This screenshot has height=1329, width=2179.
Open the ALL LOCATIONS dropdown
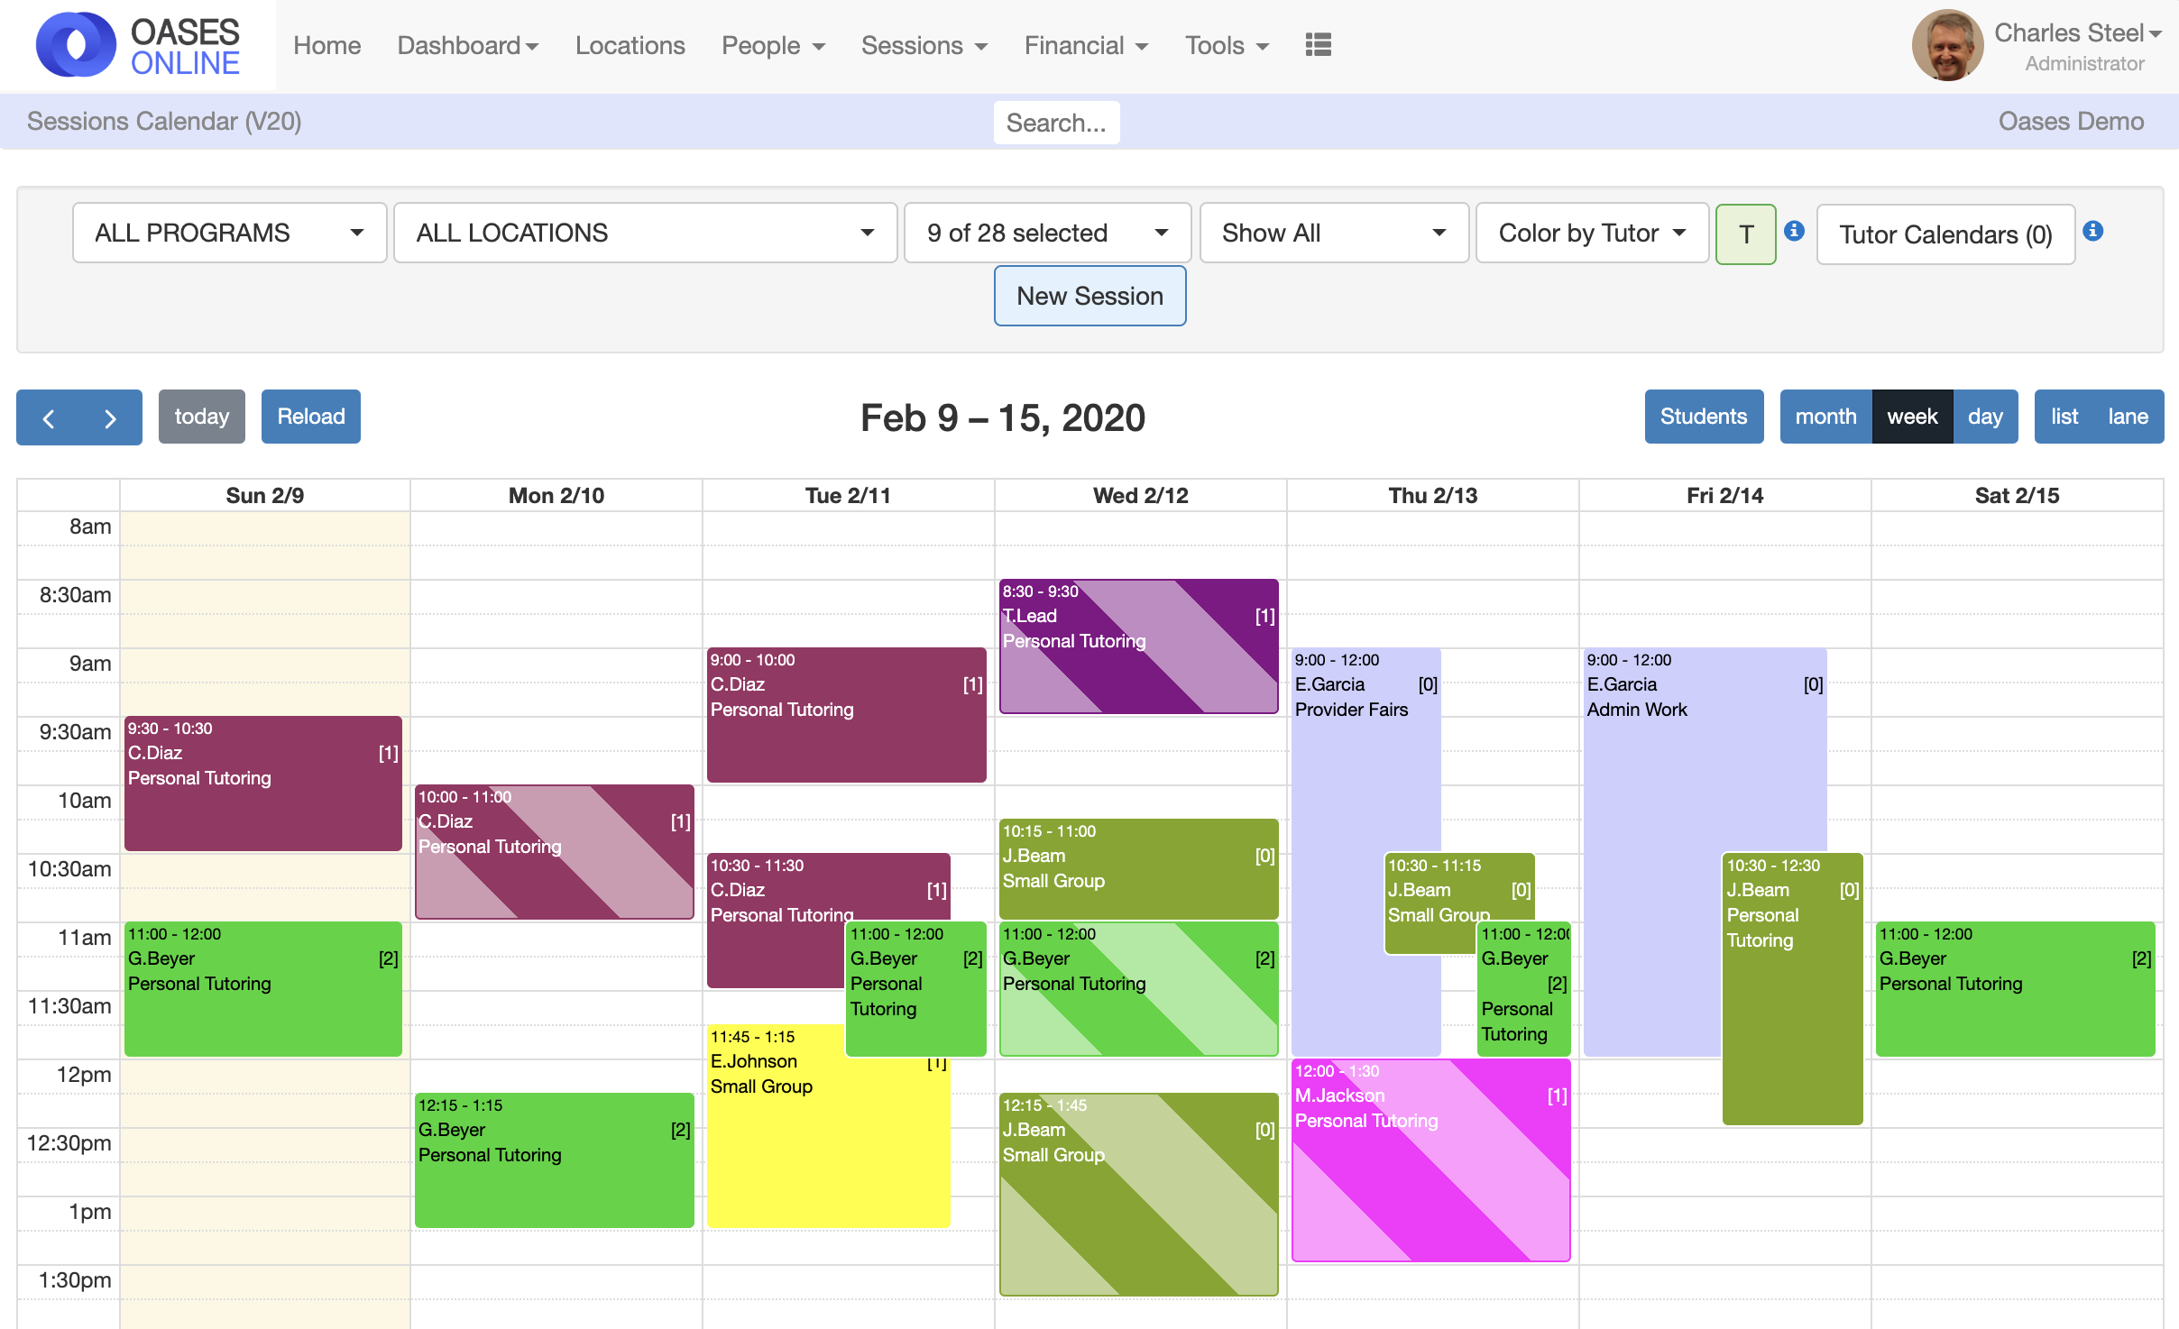tap(645, 233)
